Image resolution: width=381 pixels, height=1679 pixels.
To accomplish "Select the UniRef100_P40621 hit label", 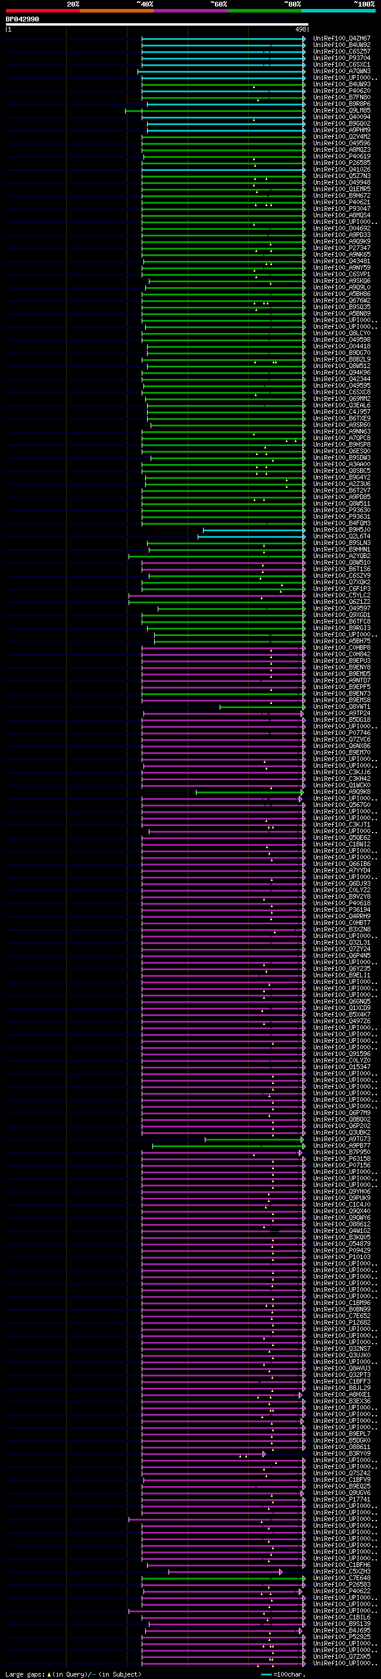I will click(x=342, y=202).
